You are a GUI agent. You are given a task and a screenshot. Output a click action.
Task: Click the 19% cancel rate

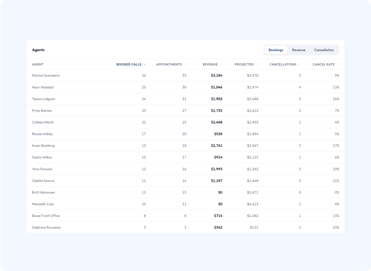pos(336,169)
